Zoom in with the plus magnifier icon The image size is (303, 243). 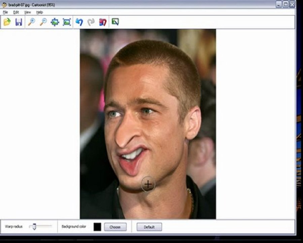(31, 22)
